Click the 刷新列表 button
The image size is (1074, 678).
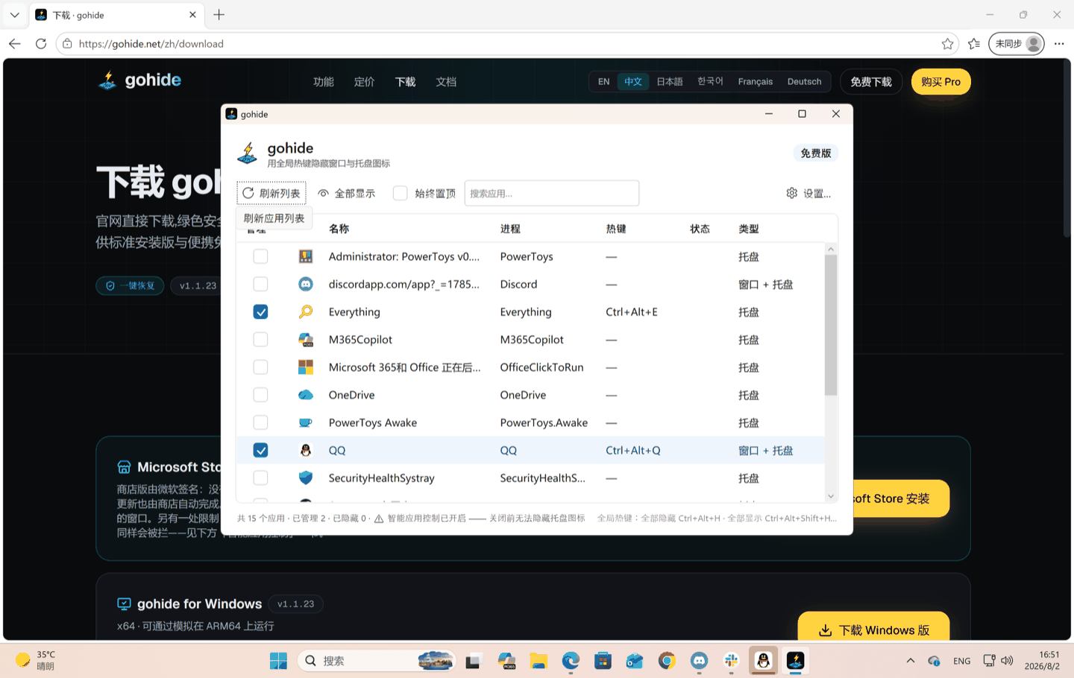coord(271,193)
